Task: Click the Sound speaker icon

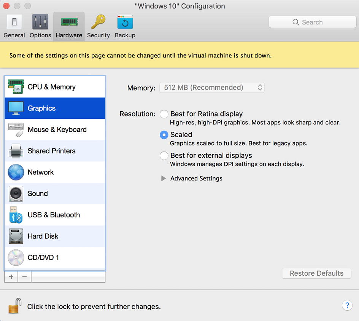Action: (16, 193)
